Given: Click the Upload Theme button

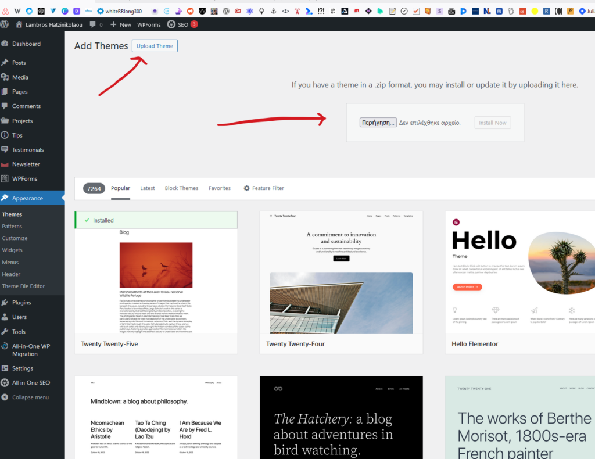Looking at the screenshot, I should pyautogui.click(x=155, y=46).
